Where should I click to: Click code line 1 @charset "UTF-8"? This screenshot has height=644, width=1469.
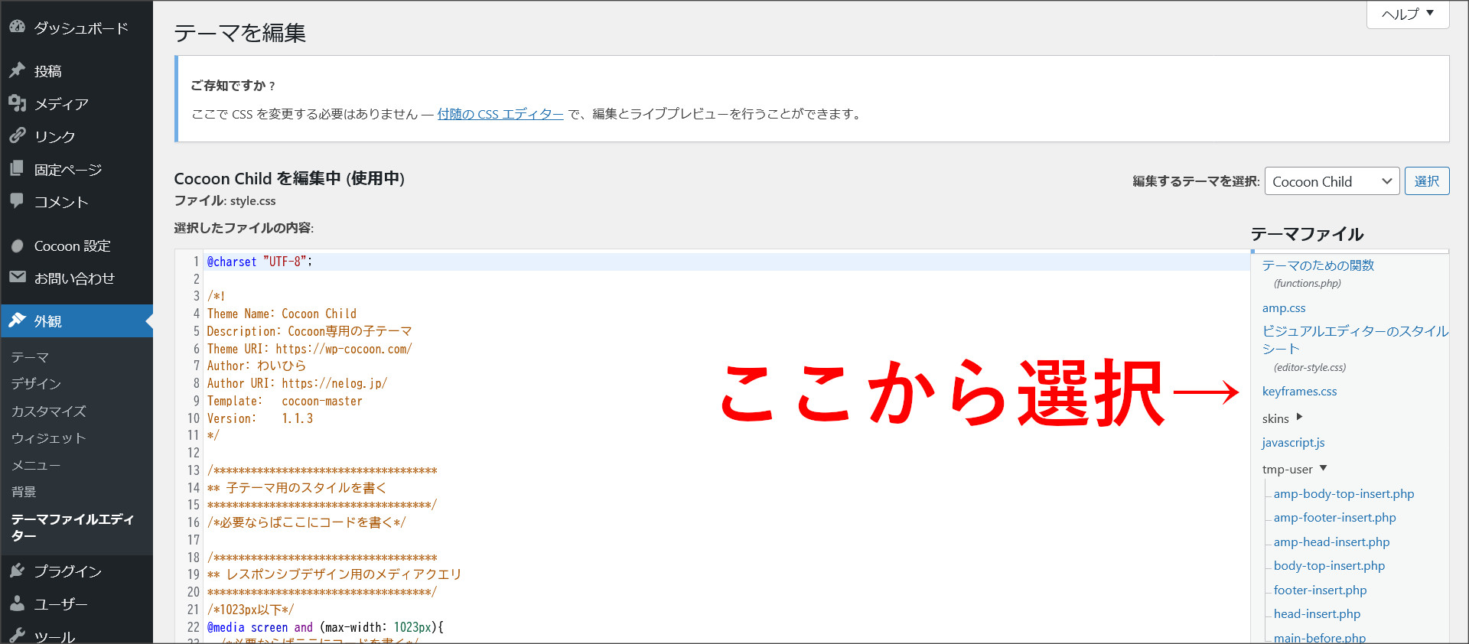tap(259, 262)
